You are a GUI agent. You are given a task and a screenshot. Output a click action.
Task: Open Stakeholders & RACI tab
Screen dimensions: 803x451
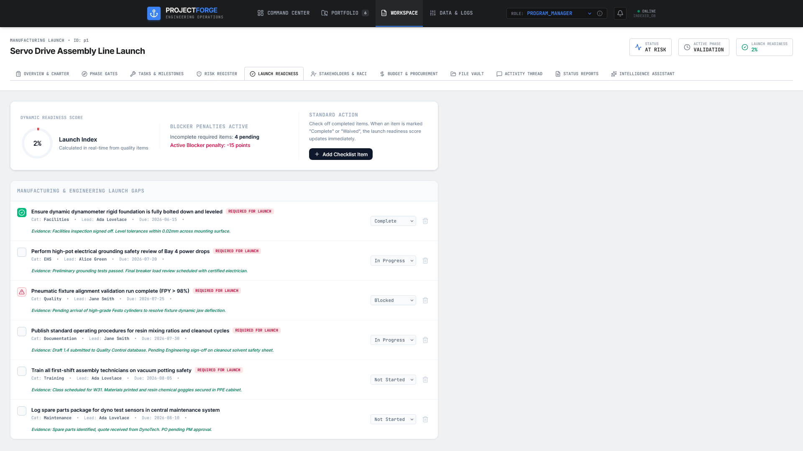pos(339,74)
